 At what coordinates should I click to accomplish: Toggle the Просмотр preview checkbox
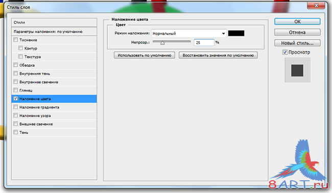[x=285, y=52]
